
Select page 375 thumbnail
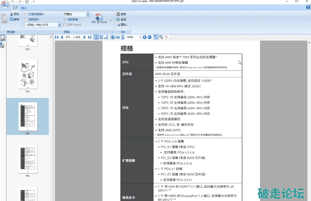28,116
